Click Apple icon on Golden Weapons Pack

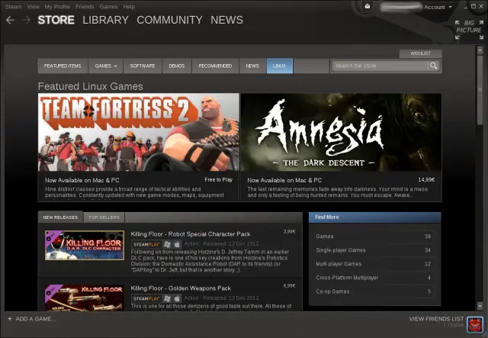tap(177, 298)
